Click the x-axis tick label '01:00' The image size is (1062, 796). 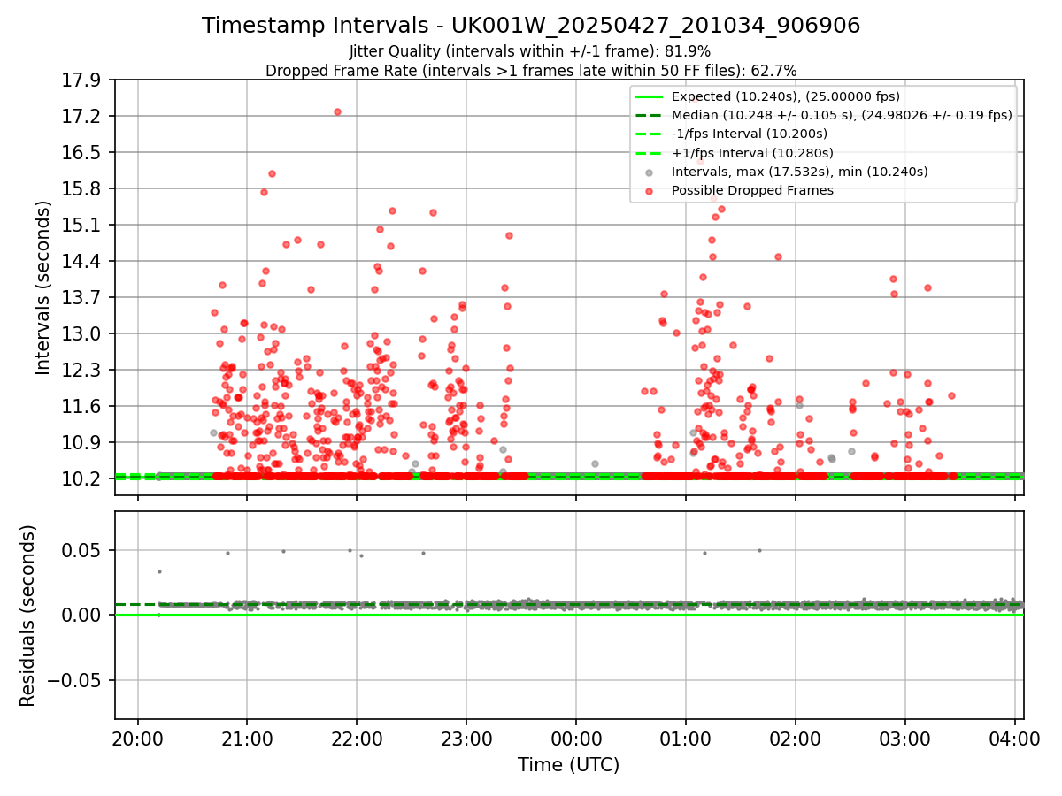[x=686, y=737]
